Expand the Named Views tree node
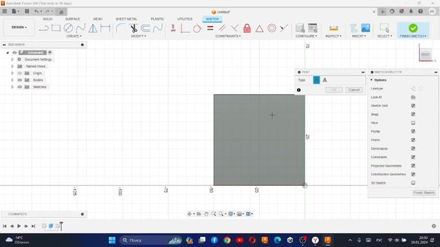Screen dimensions: 440x247 (12, 67)
